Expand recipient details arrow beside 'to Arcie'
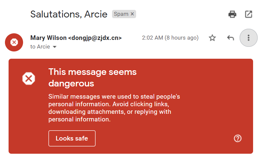This screenshot has height=159, width=260. pos(55,47)
